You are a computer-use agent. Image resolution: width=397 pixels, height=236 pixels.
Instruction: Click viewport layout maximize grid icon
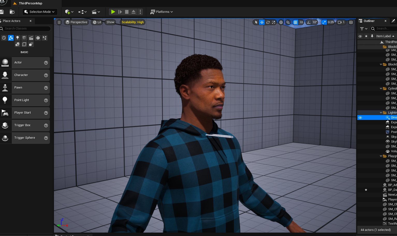coord(351,22)
